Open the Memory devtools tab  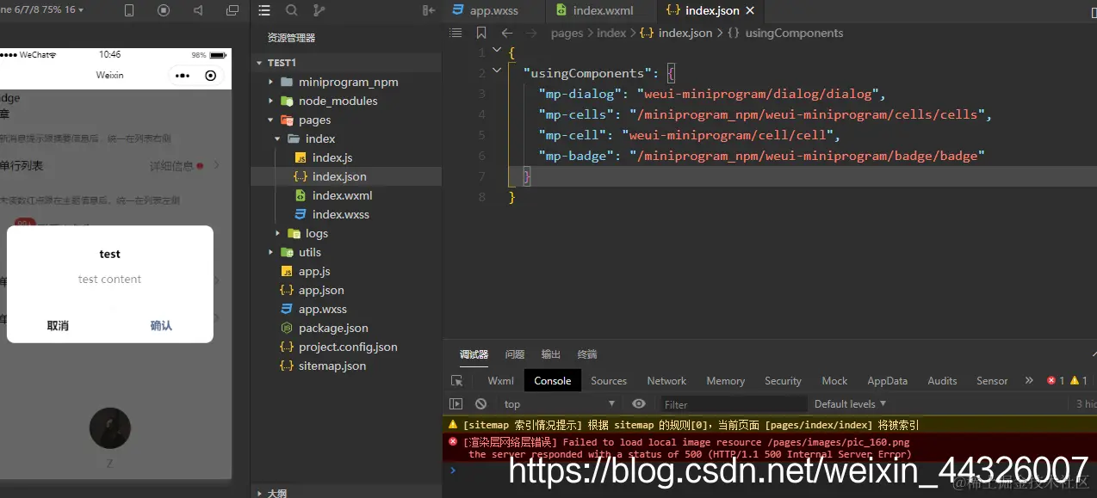coord(726,381)
